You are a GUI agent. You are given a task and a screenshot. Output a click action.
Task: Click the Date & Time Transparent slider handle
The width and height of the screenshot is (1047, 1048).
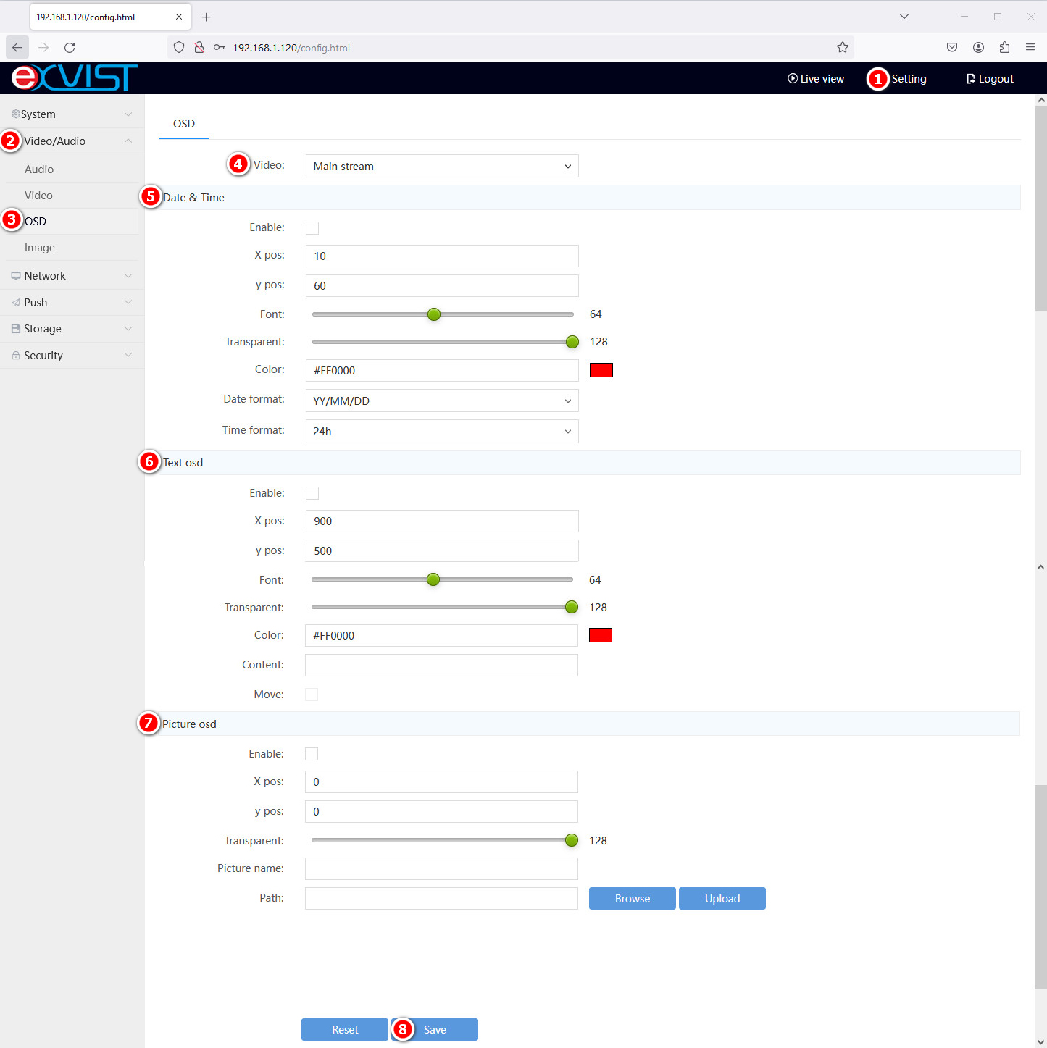tap(572, 342)
